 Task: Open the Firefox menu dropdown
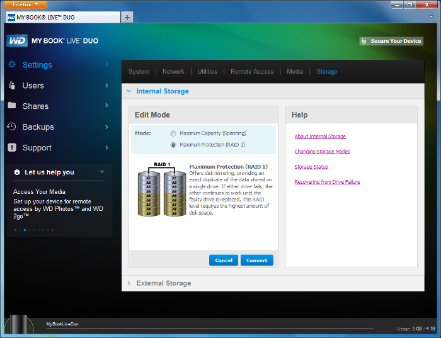(x=26, y=4)
